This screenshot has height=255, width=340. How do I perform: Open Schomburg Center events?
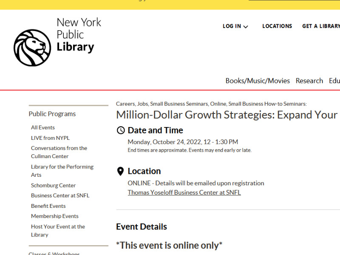pos(53,186)
